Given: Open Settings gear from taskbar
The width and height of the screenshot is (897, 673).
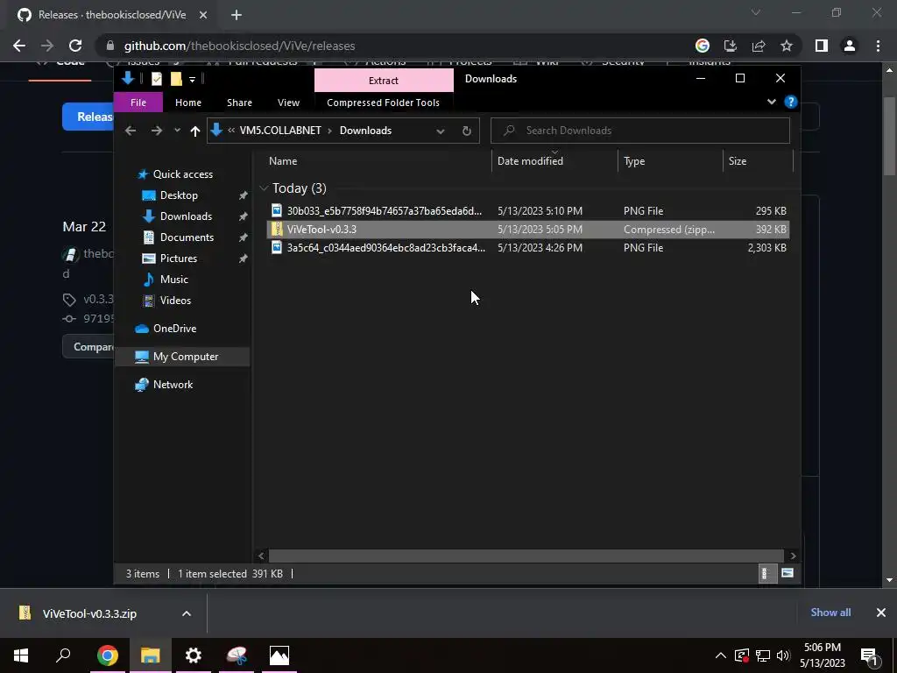Looking at the screenshot, I should coord(194,655).
